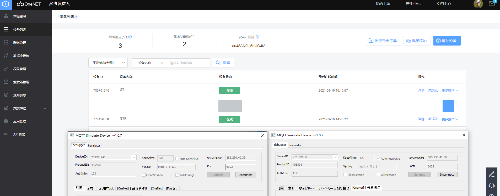500x196 pixels.
Task: Click the 触发器管理 icon in sidebar
Action: [6, 82]
